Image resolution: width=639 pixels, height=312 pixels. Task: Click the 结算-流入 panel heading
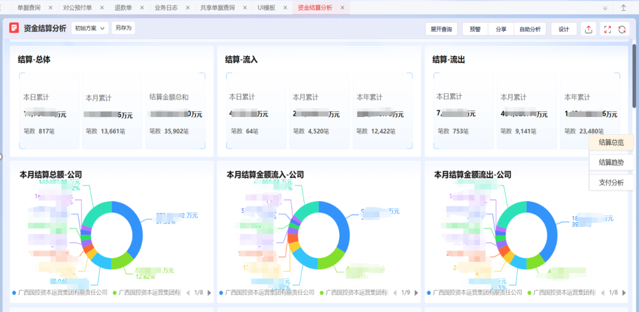(x=241, y=60)
